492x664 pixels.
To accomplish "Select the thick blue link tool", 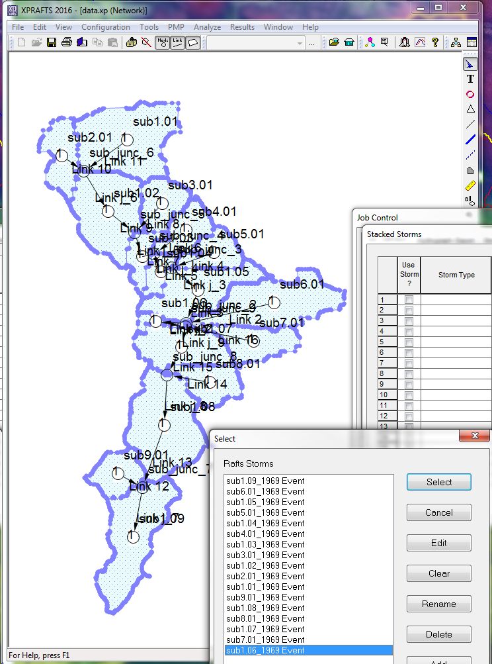I will pyautogui.click(x=470, y=140).
